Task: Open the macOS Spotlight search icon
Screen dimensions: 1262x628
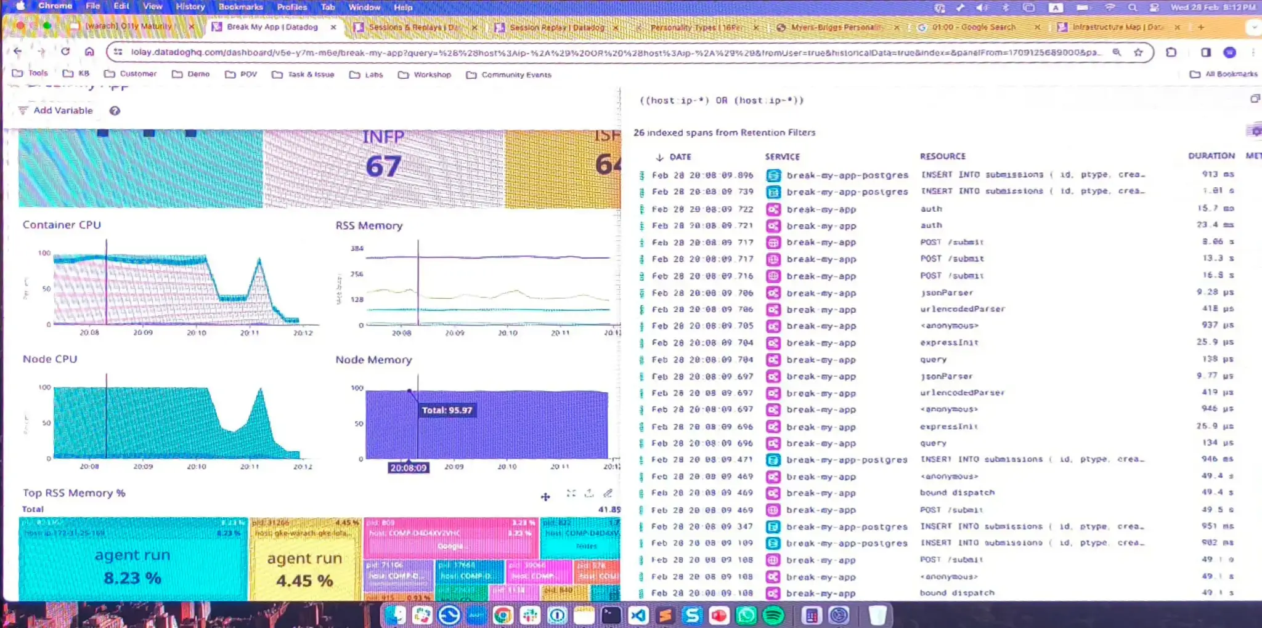Action: pos(1133,7)
